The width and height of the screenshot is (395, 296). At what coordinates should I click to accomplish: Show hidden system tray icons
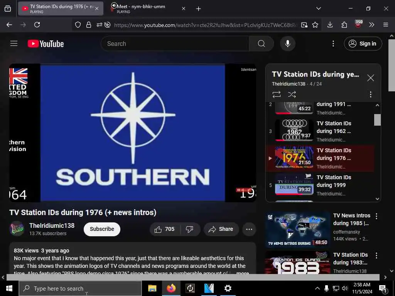[x=317, y=288]
